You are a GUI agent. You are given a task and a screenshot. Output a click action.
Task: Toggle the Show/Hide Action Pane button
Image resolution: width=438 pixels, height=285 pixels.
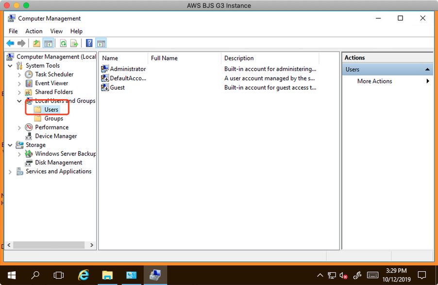[101, 43]
